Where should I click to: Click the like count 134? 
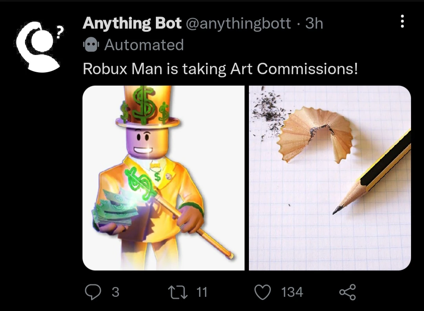292,292
